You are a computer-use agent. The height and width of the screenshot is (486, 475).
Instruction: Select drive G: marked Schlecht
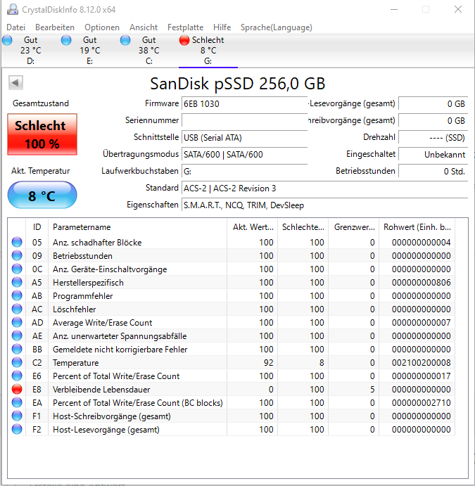click(208, 50)
